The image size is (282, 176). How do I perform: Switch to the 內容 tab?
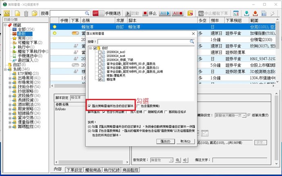[58, 169]
